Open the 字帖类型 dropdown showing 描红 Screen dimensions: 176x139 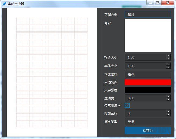pos(148,14)
